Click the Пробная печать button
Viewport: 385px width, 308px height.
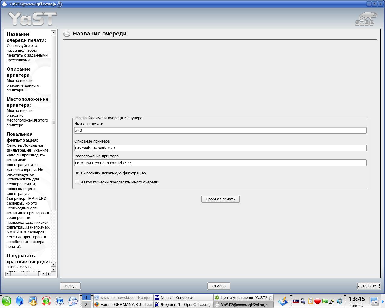tap(220, 199)
